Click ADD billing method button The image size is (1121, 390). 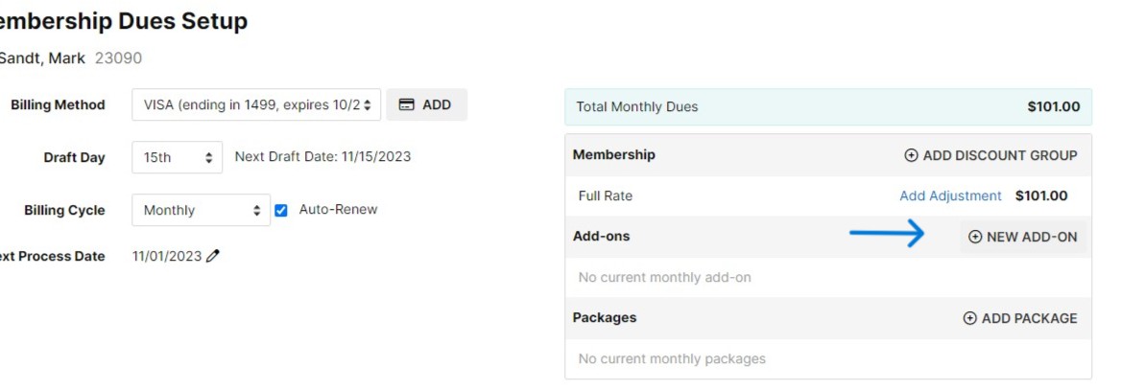[x=427, y=105]
